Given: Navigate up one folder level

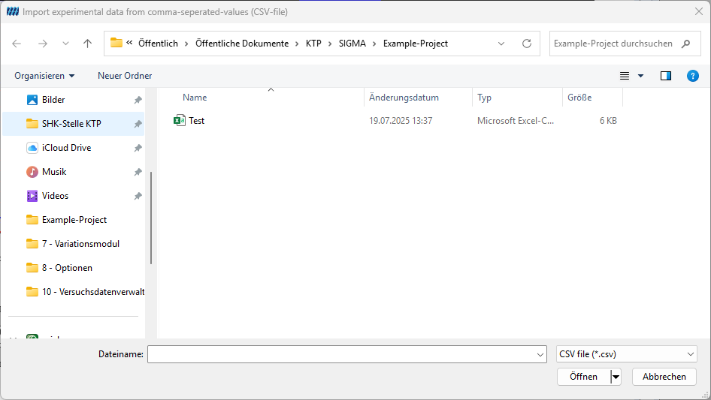Looking at the screenshot, I should coord(87,44).
